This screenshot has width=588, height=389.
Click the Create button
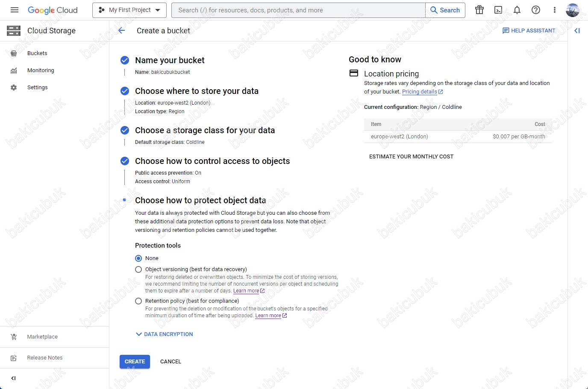[x=135, y=362]
